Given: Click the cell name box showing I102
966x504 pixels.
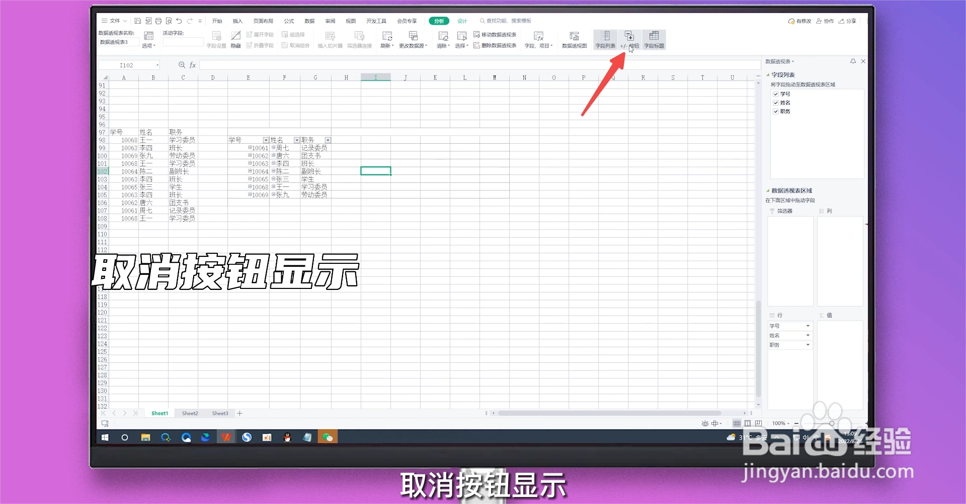Looking at the screenshot, I should (x=129, y=65).
